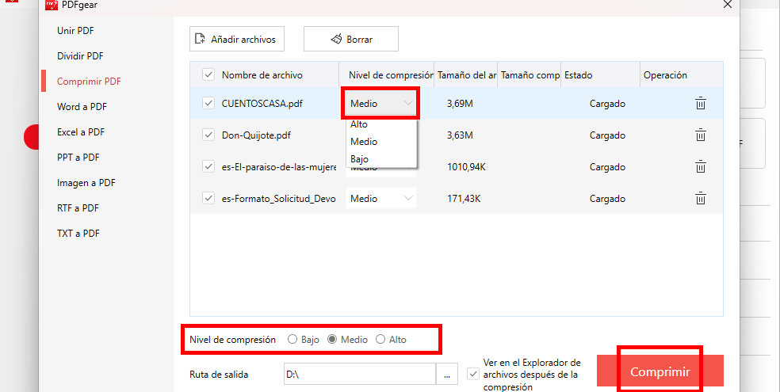Click the Borrar button with eraser icon

[x=350, y=39]
